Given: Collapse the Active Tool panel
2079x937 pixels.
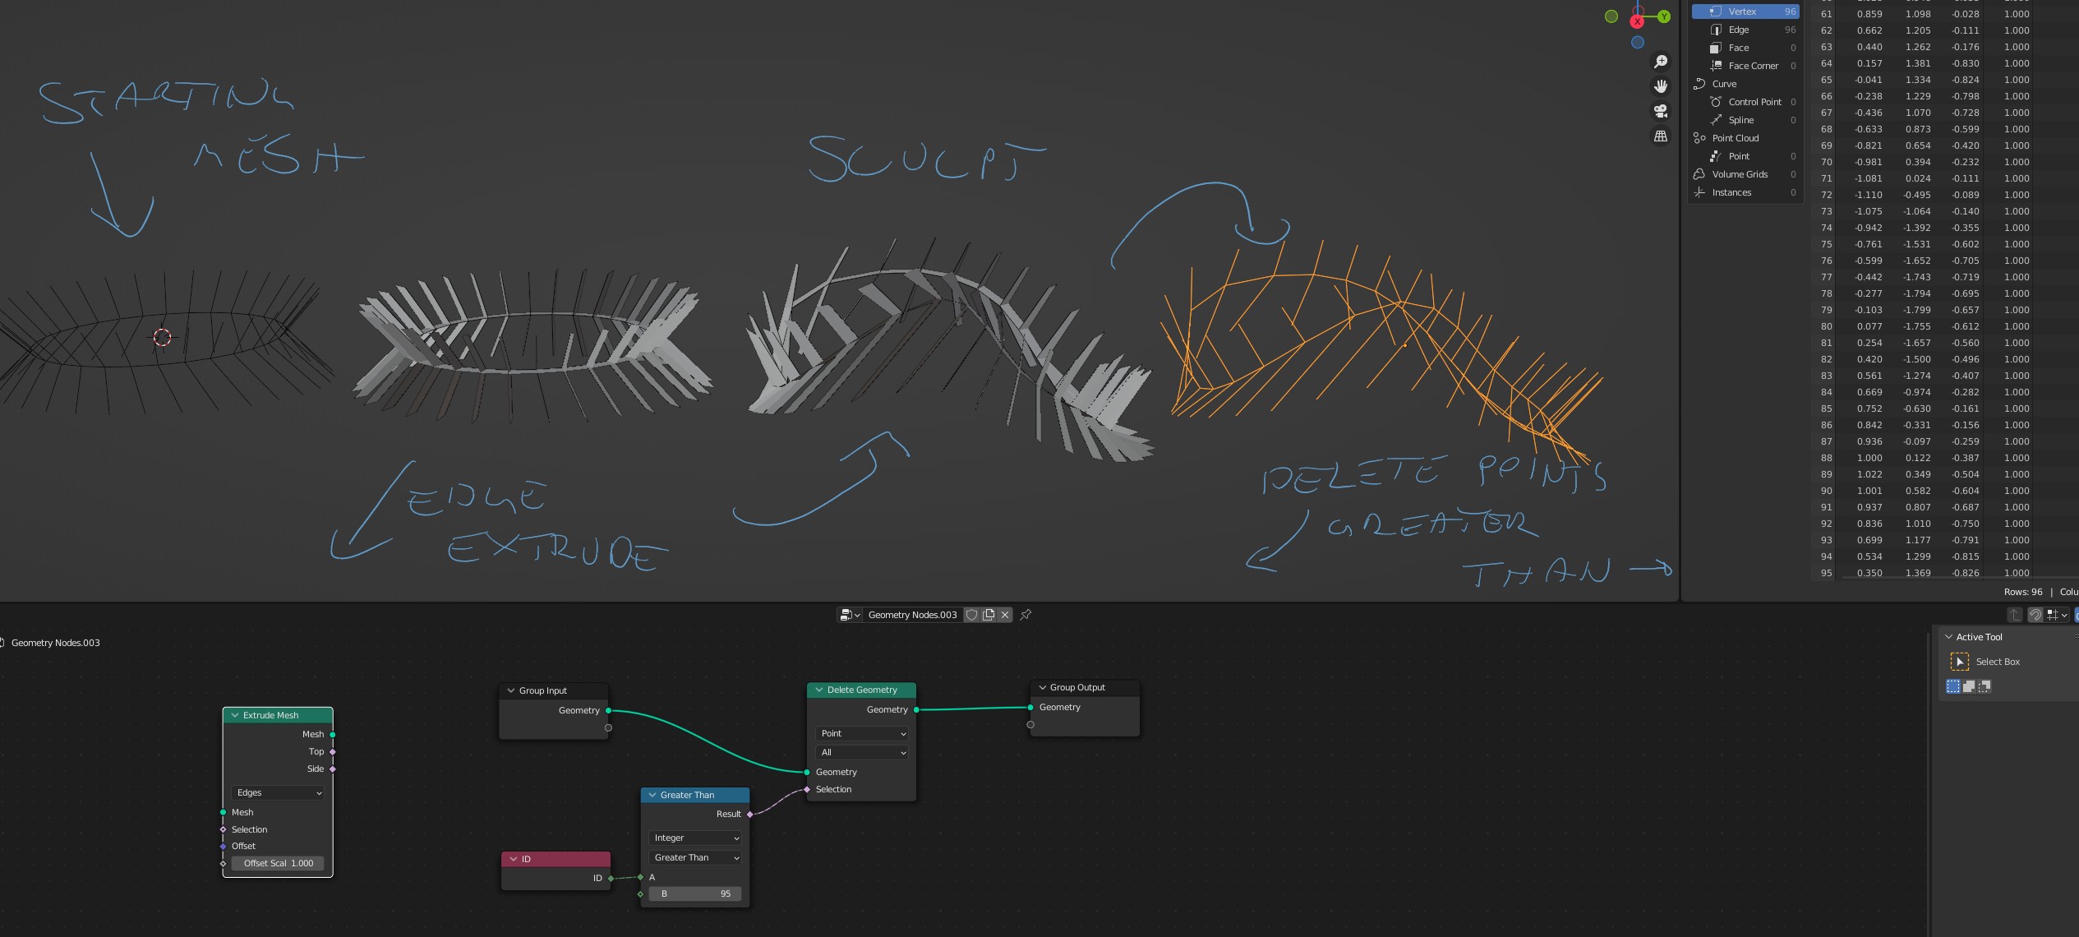Looking at the screenshot, I should click(1948, 637).
